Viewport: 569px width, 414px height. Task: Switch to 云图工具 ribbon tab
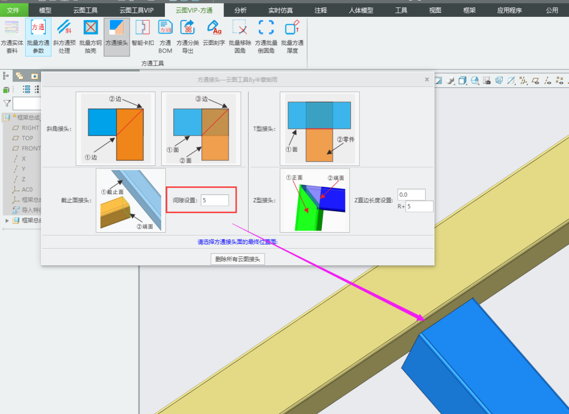pyautogui.click(x=85, y=10)
